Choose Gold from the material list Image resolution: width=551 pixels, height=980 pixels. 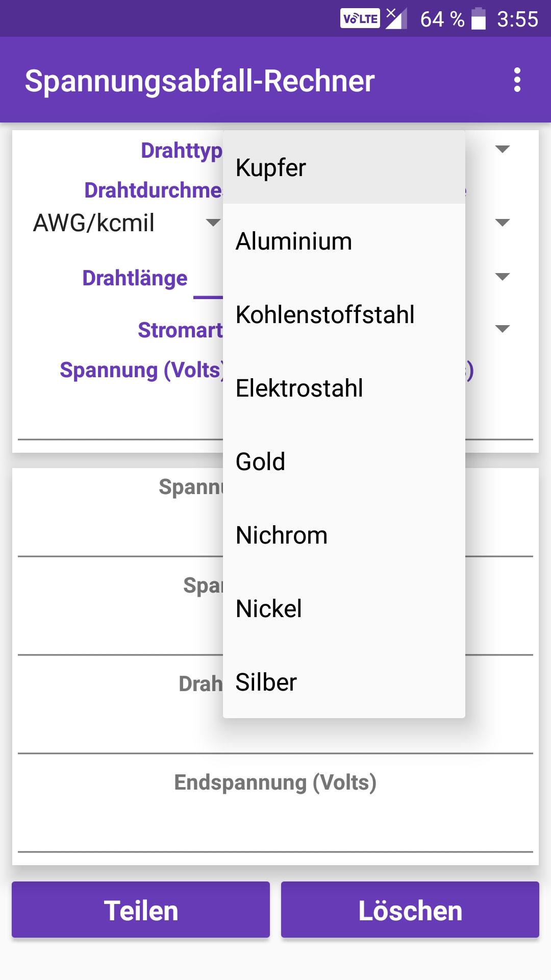[x=344, y=461]
